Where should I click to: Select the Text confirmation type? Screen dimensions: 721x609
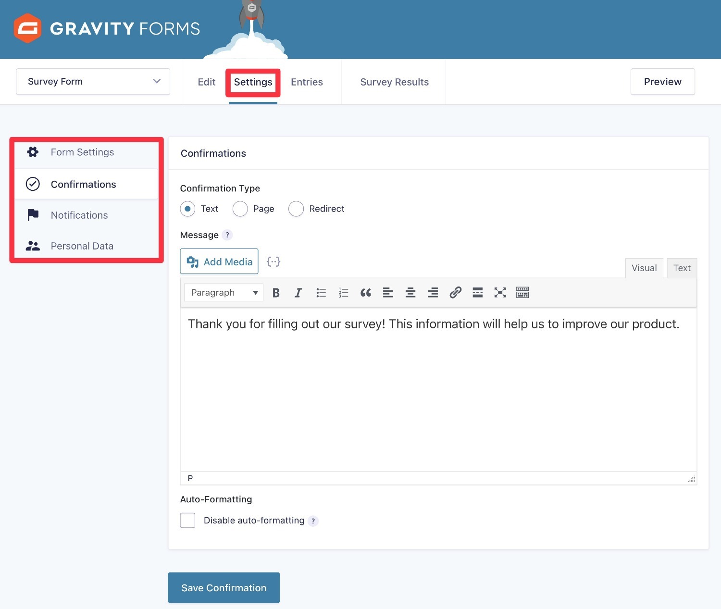[187, 209]
